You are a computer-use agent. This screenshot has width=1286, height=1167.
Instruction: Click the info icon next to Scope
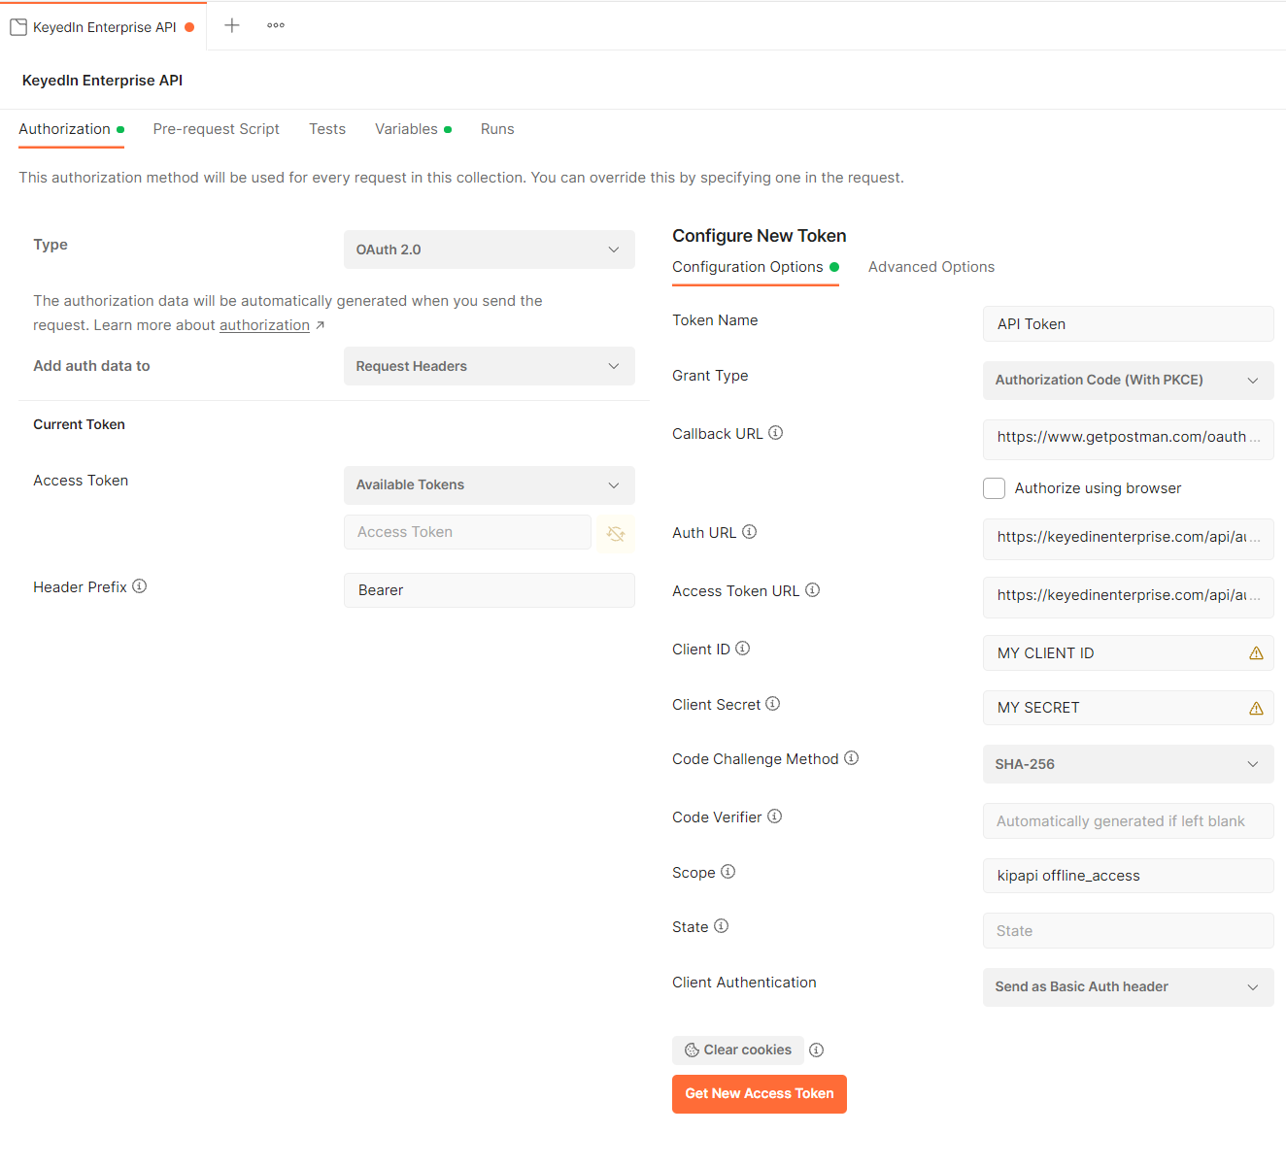click(x=728, y=872)
